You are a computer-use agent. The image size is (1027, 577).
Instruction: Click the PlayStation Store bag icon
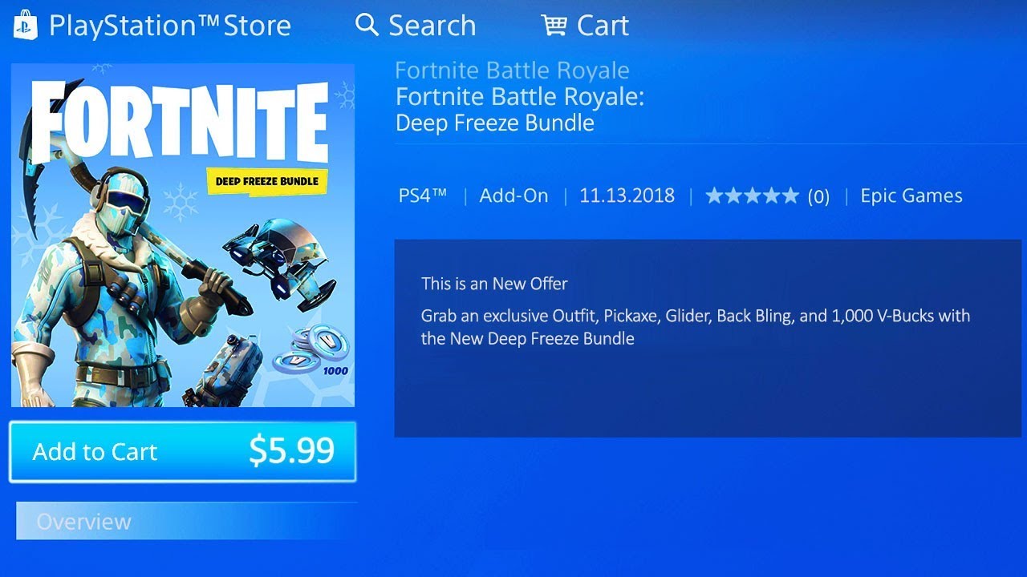point(26,25)
